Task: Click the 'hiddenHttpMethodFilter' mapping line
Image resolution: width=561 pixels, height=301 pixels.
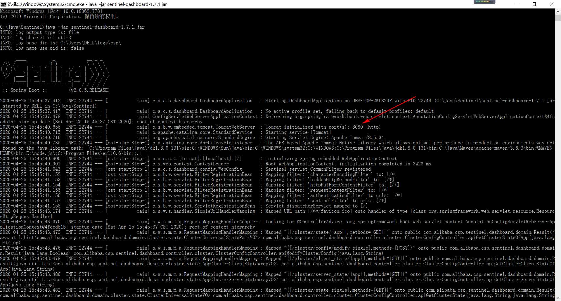Action: [x=330, y=180]
